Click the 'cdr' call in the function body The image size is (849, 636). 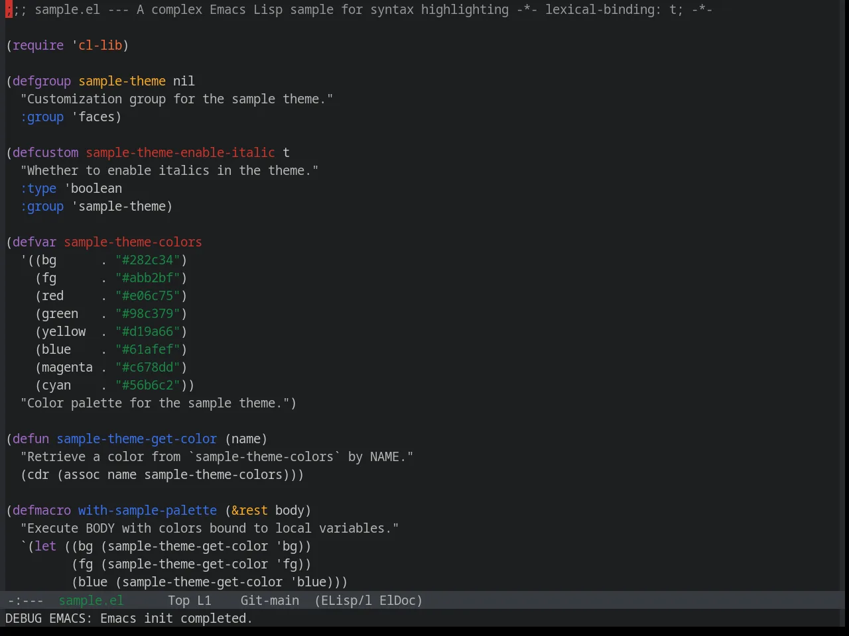[x=38, y=474]
